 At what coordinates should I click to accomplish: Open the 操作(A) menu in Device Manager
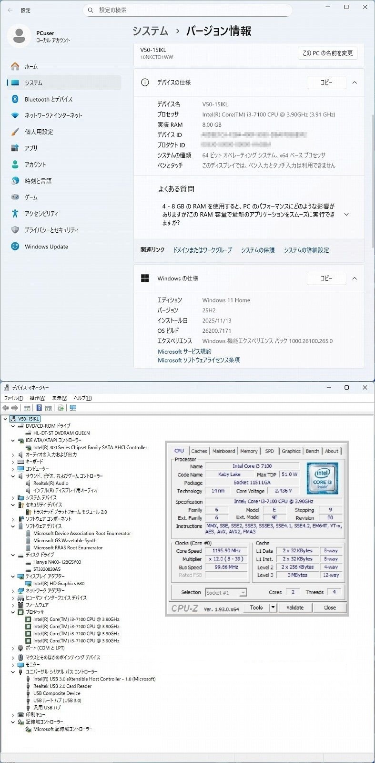point(37,398)
